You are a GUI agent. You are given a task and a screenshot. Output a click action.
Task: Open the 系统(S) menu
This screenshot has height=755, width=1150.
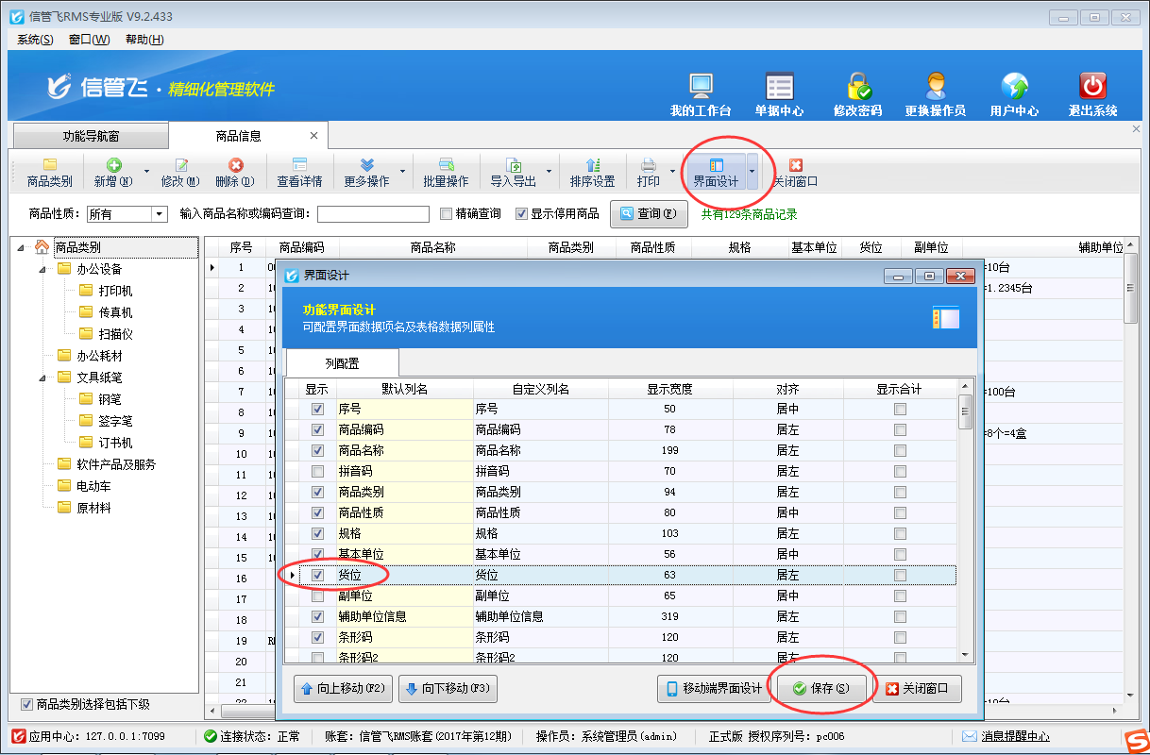pos(35,40)
